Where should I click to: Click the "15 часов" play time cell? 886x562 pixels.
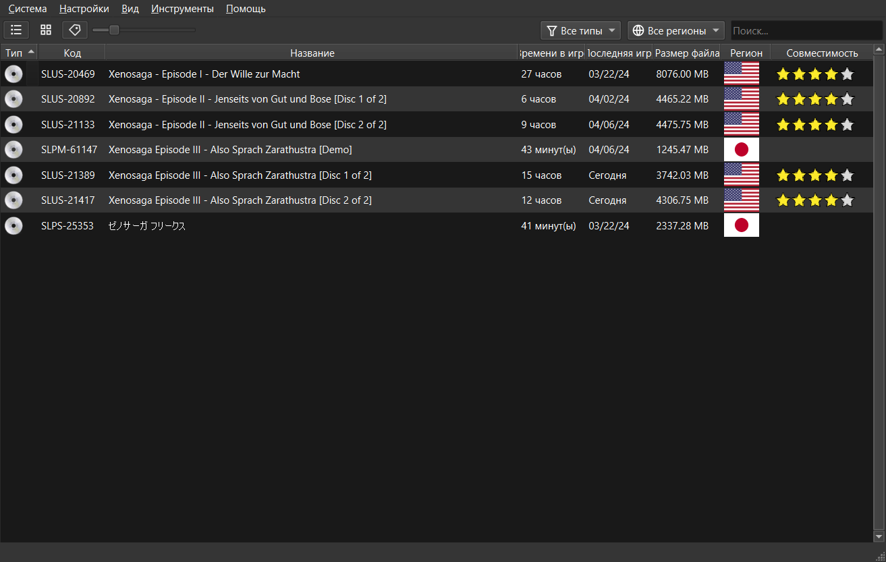[x=541, y=175]
